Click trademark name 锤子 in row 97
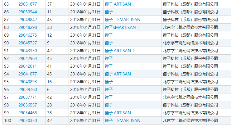 (109, 97)
